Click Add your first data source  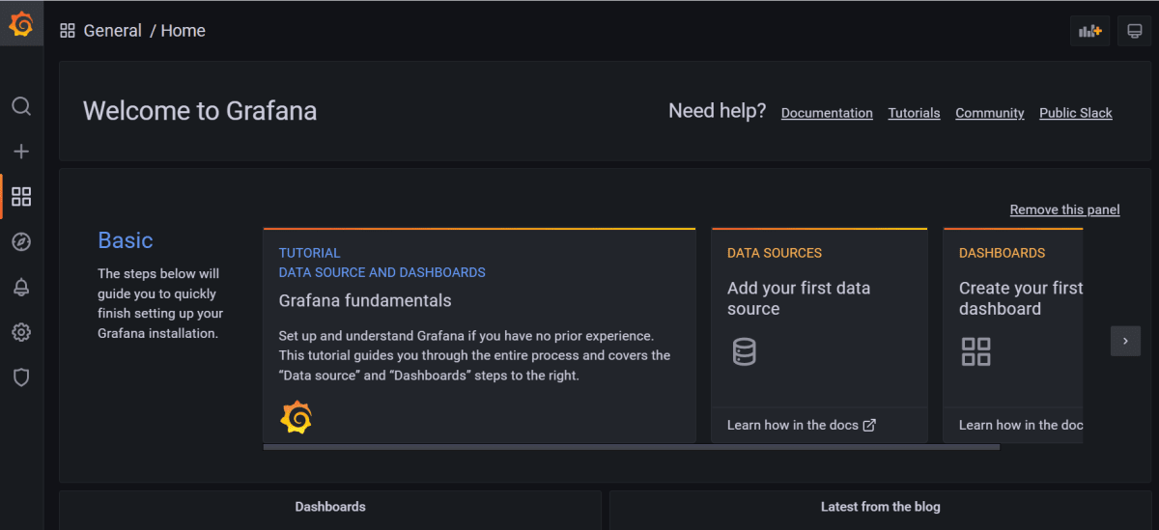click(x=799, y=298)
